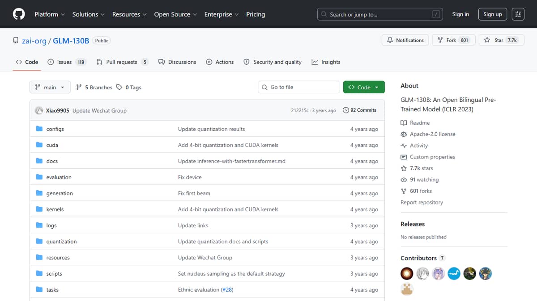This screenshot has height=301, width=537.
Task: Open commit 'Fix first beam'
Action: (194, 193)
